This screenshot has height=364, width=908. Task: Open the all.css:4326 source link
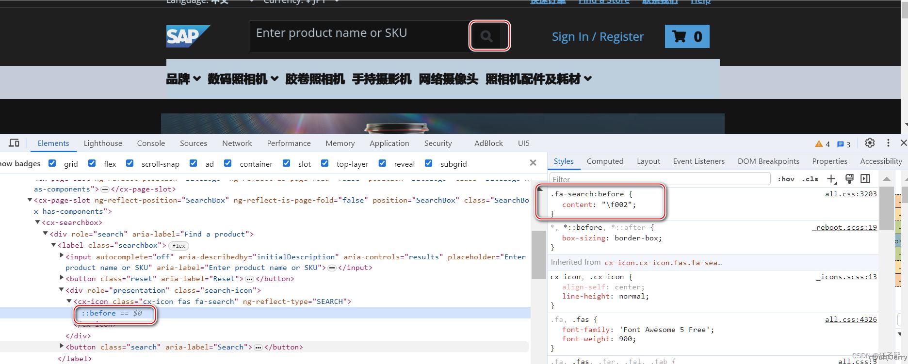pyautogui.click(x=851, y=319)
